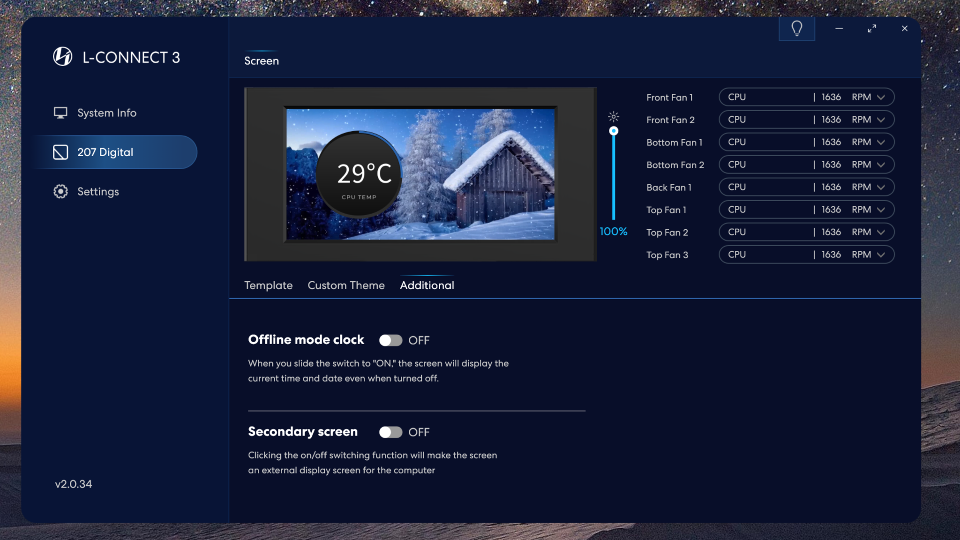
Task: Expand the Top Fan 3 dropdown
Action: tap(881, 255)
